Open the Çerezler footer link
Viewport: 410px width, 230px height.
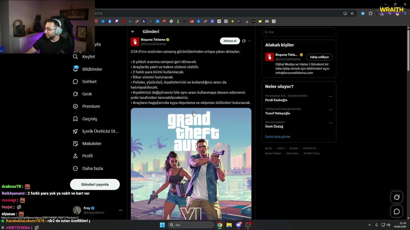(x=294, y=148)
